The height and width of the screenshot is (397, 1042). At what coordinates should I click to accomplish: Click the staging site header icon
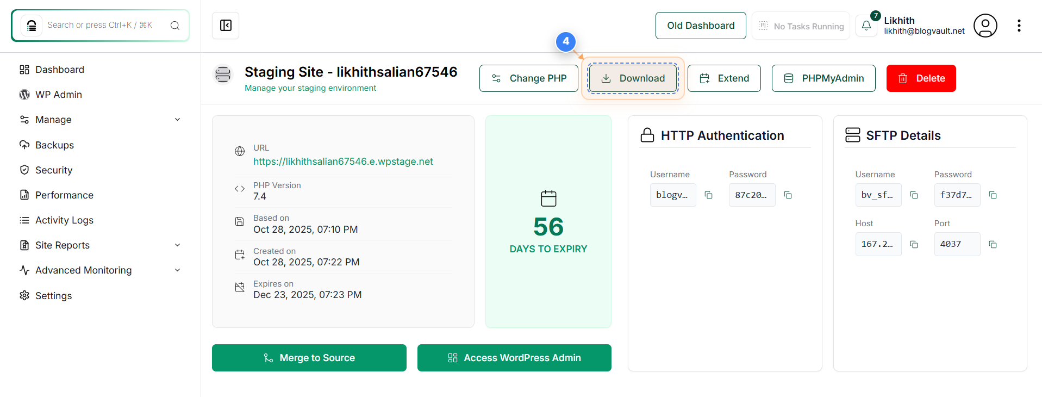tap(223, 75)
